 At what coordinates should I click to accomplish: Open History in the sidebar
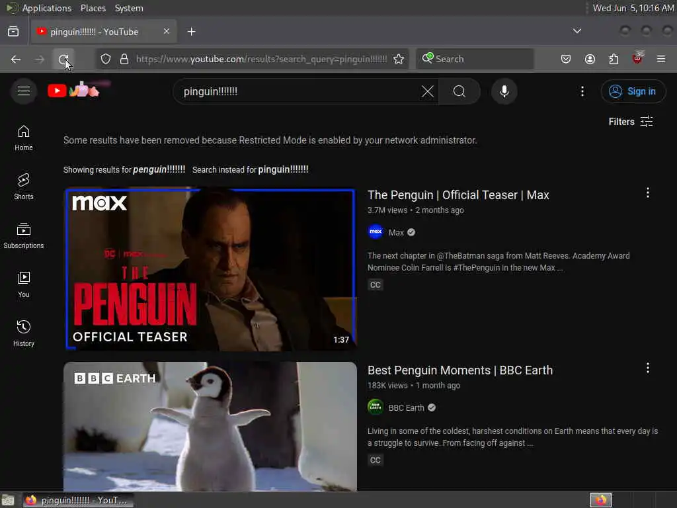point(24,333)
